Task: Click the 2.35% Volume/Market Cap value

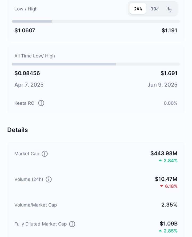Action: [169, 205]
